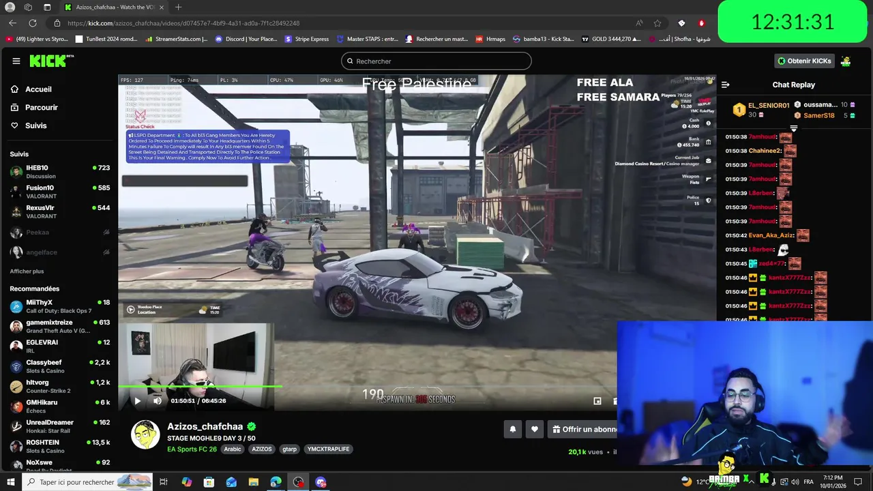Screen dimensions: 873x491
Task: Open Azizos_chafchaa channel avatar
Action: click(145, 435)
